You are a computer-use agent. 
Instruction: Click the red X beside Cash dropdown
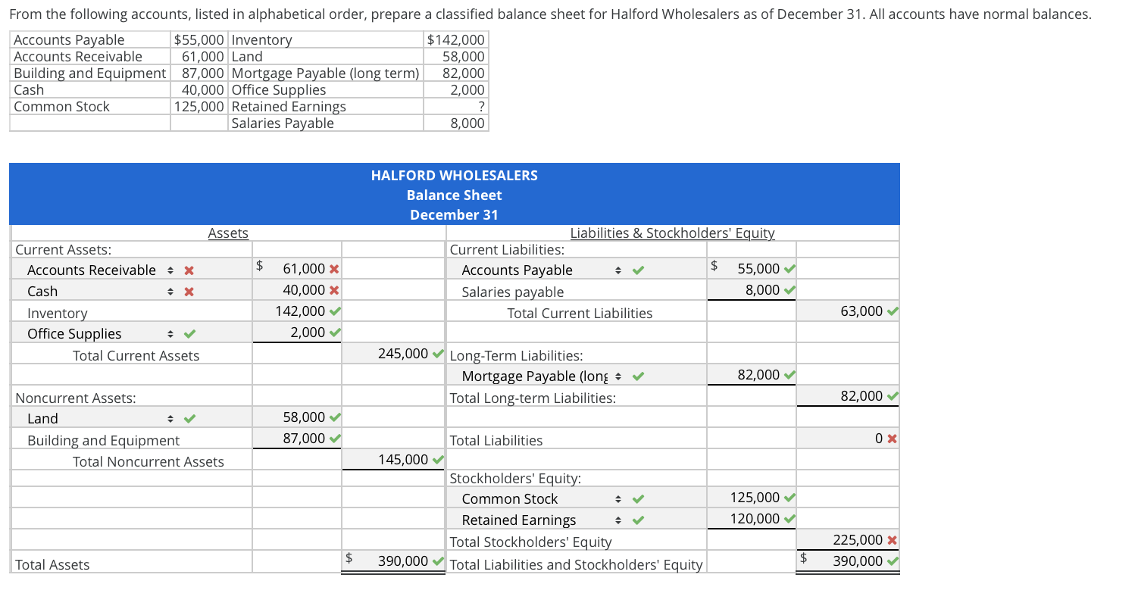coord(189,292)
